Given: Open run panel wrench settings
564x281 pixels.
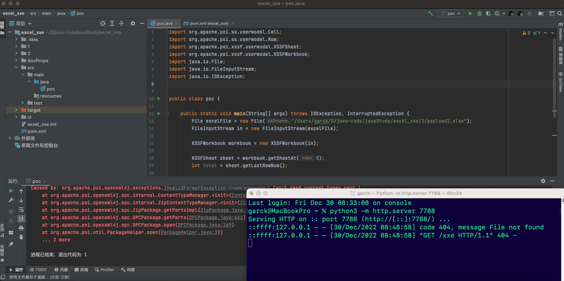Looking at the screenshot, I should [11, 200].
